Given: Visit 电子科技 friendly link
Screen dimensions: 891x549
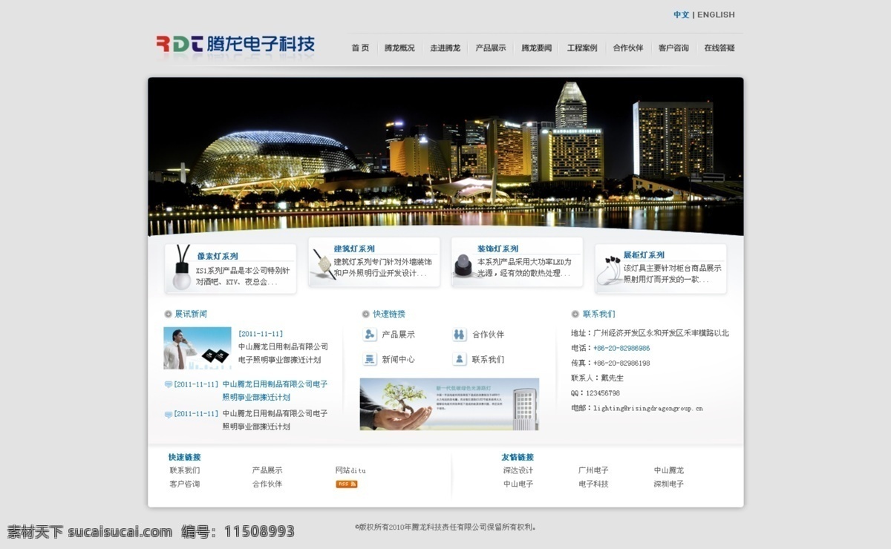Looking at the screenshot, I should pos(593,484).
